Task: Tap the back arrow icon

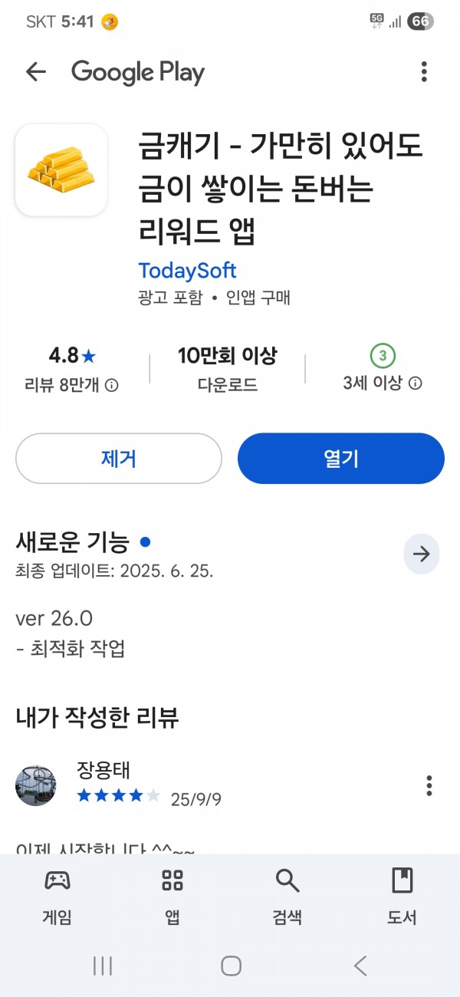Action: 36,72
